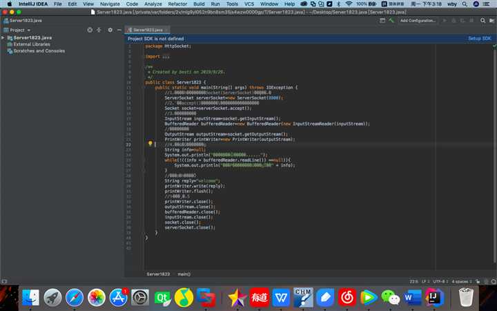Click cursor position indicator in status bar

tap(413, 281)
